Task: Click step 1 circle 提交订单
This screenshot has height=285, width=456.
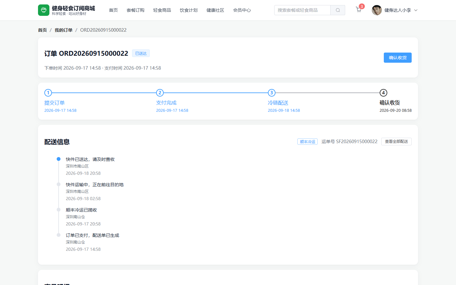Action: pos(48,93)
